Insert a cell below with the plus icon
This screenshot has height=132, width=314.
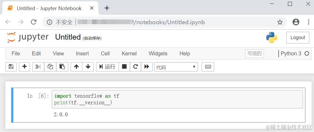tap(24, 67)
